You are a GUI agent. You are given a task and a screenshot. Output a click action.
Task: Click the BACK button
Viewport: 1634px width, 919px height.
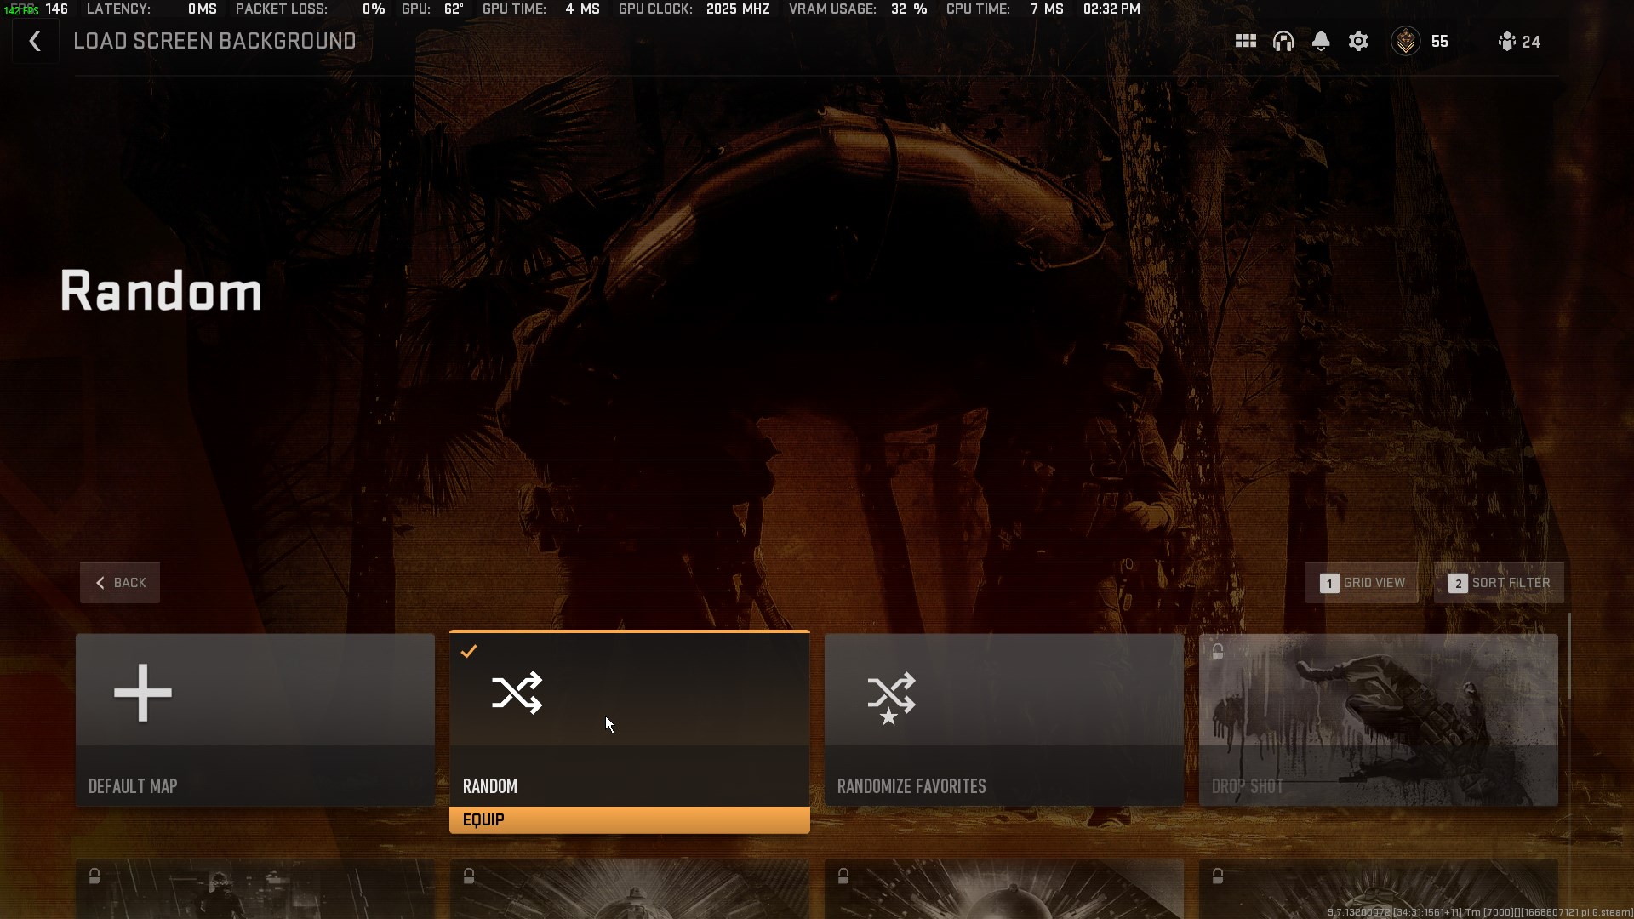[x=120, y=583]
